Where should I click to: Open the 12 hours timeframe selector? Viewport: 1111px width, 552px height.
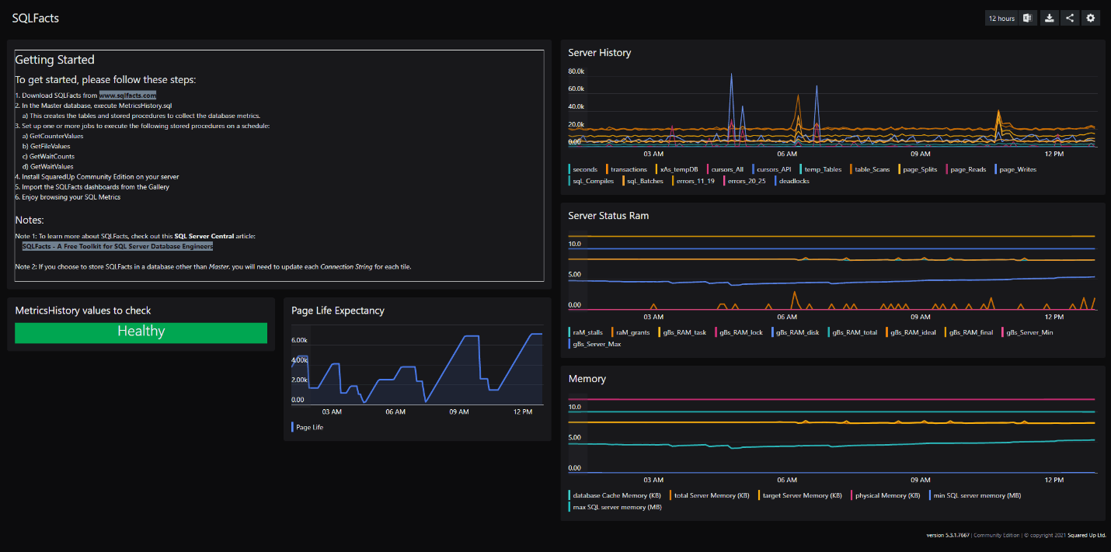(x=1001, y=18)
